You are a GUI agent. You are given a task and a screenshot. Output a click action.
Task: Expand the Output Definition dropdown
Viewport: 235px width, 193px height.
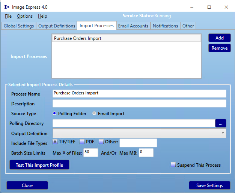tap(139, 133)
